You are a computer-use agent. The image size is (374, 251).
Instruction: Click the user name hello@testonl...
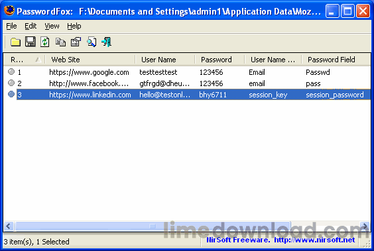[165, 95]
